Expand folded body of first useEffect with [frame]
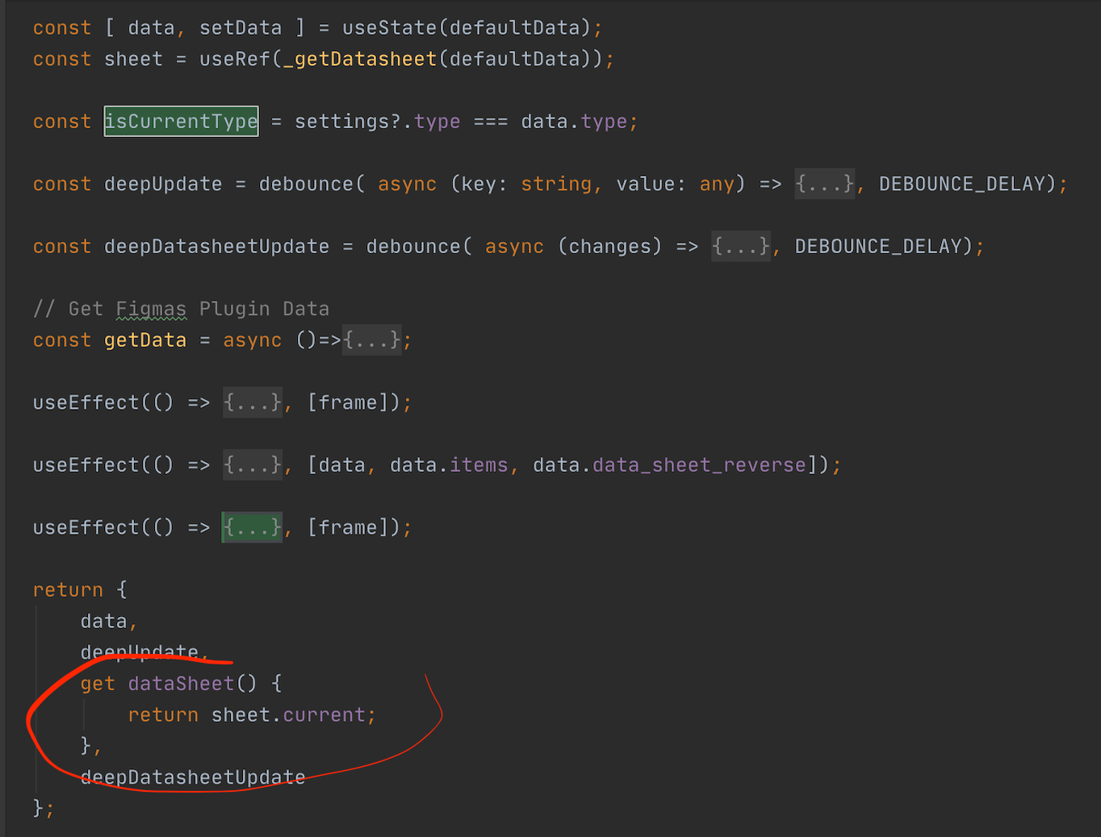 pyautogui.click(x=253, y=402)
